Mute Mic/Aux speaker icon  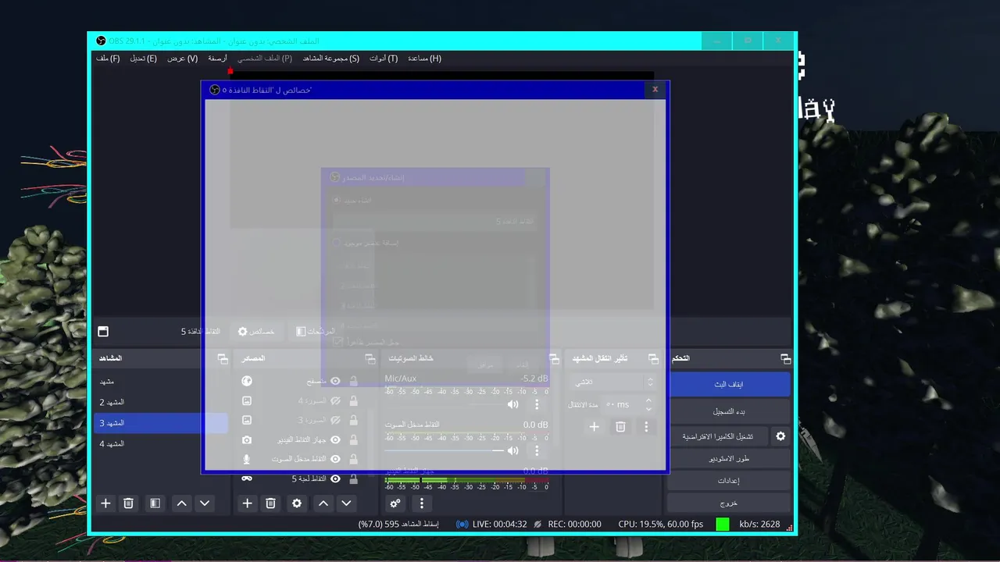[512, 404]
